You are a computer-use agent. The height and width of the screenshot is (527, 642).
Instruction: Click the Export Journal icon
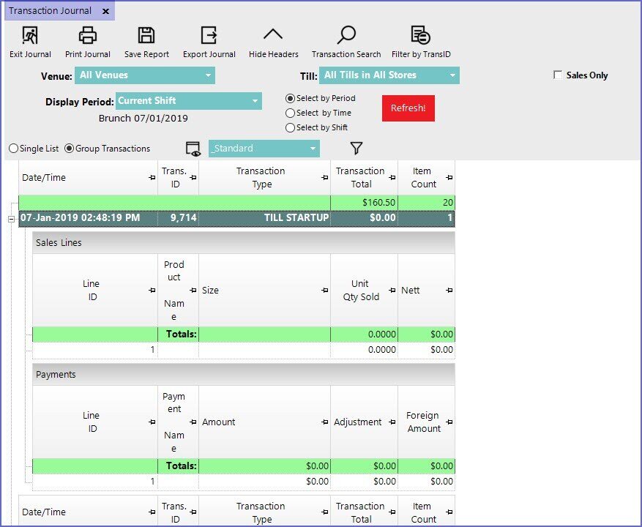pyautogui.click(x=209, y=36)
